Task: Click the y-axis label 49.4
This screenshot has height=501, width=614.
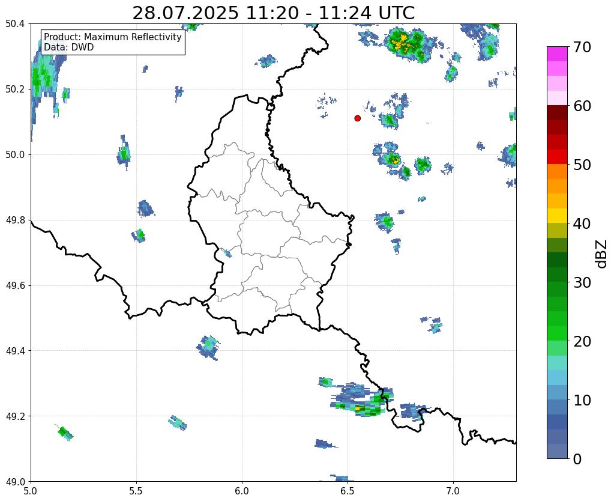Action: pos(15,351)
